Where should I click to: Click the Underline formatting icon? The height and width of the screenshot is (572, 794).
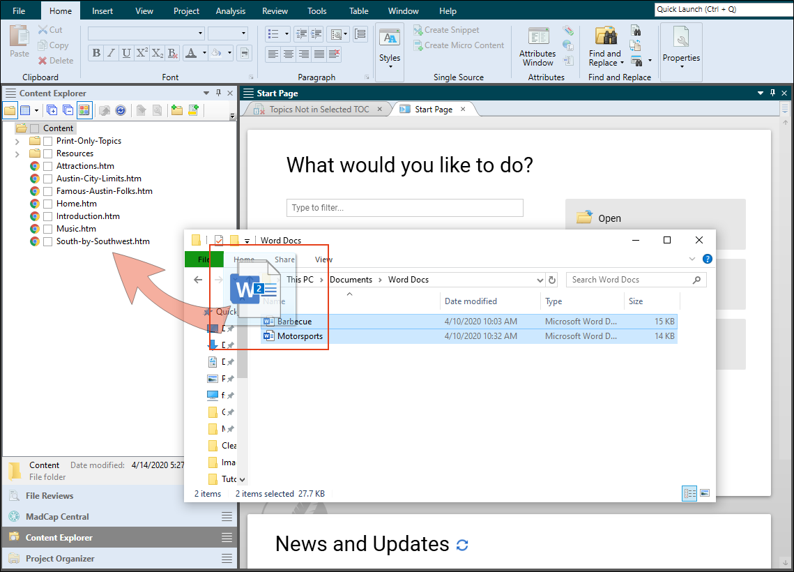click(127, 53)
